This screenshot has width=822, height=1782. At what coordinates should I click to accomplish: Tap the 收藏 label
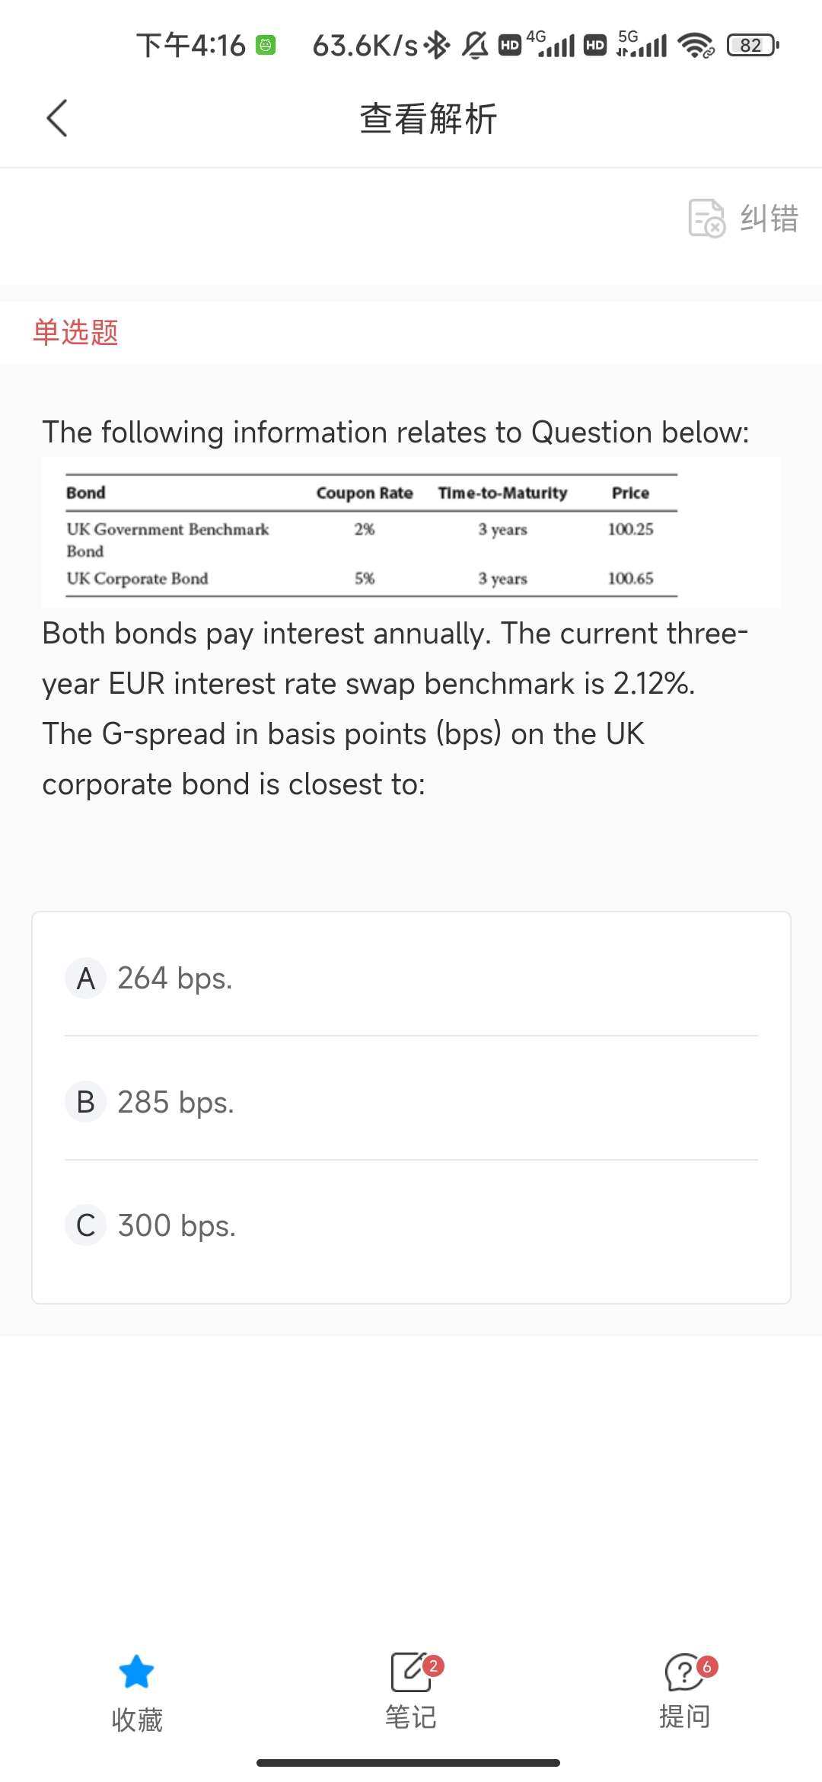pos(137,1720)
